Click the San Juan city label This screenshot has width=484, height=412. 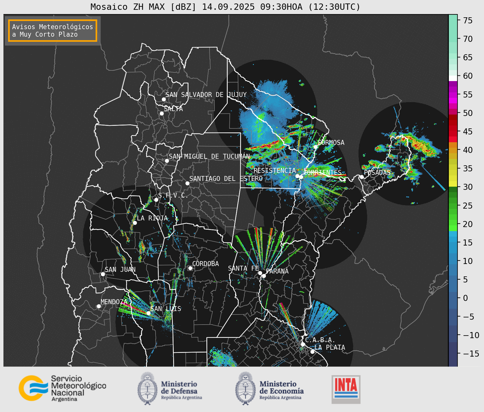[120, 269]
